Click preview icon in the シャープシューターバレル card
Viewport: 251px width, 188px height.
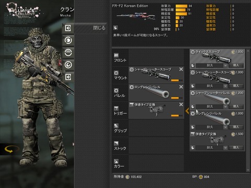coord(192,107)
